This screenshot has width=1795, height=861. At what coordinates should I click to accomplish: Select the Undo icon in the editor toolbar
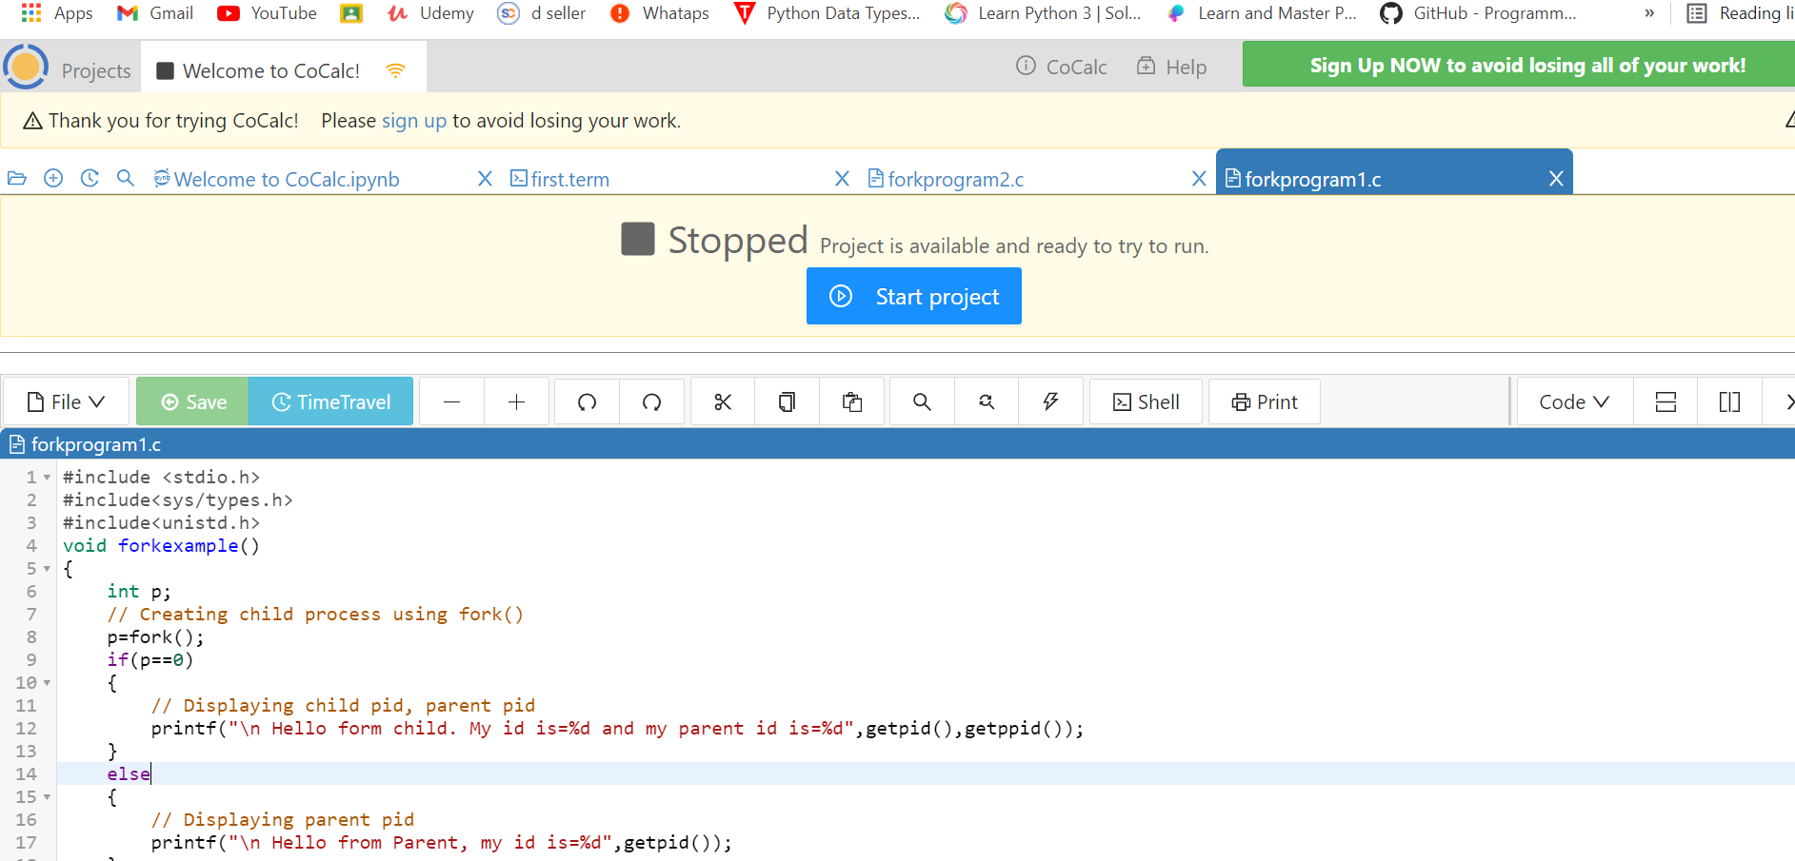coord(586,401)
